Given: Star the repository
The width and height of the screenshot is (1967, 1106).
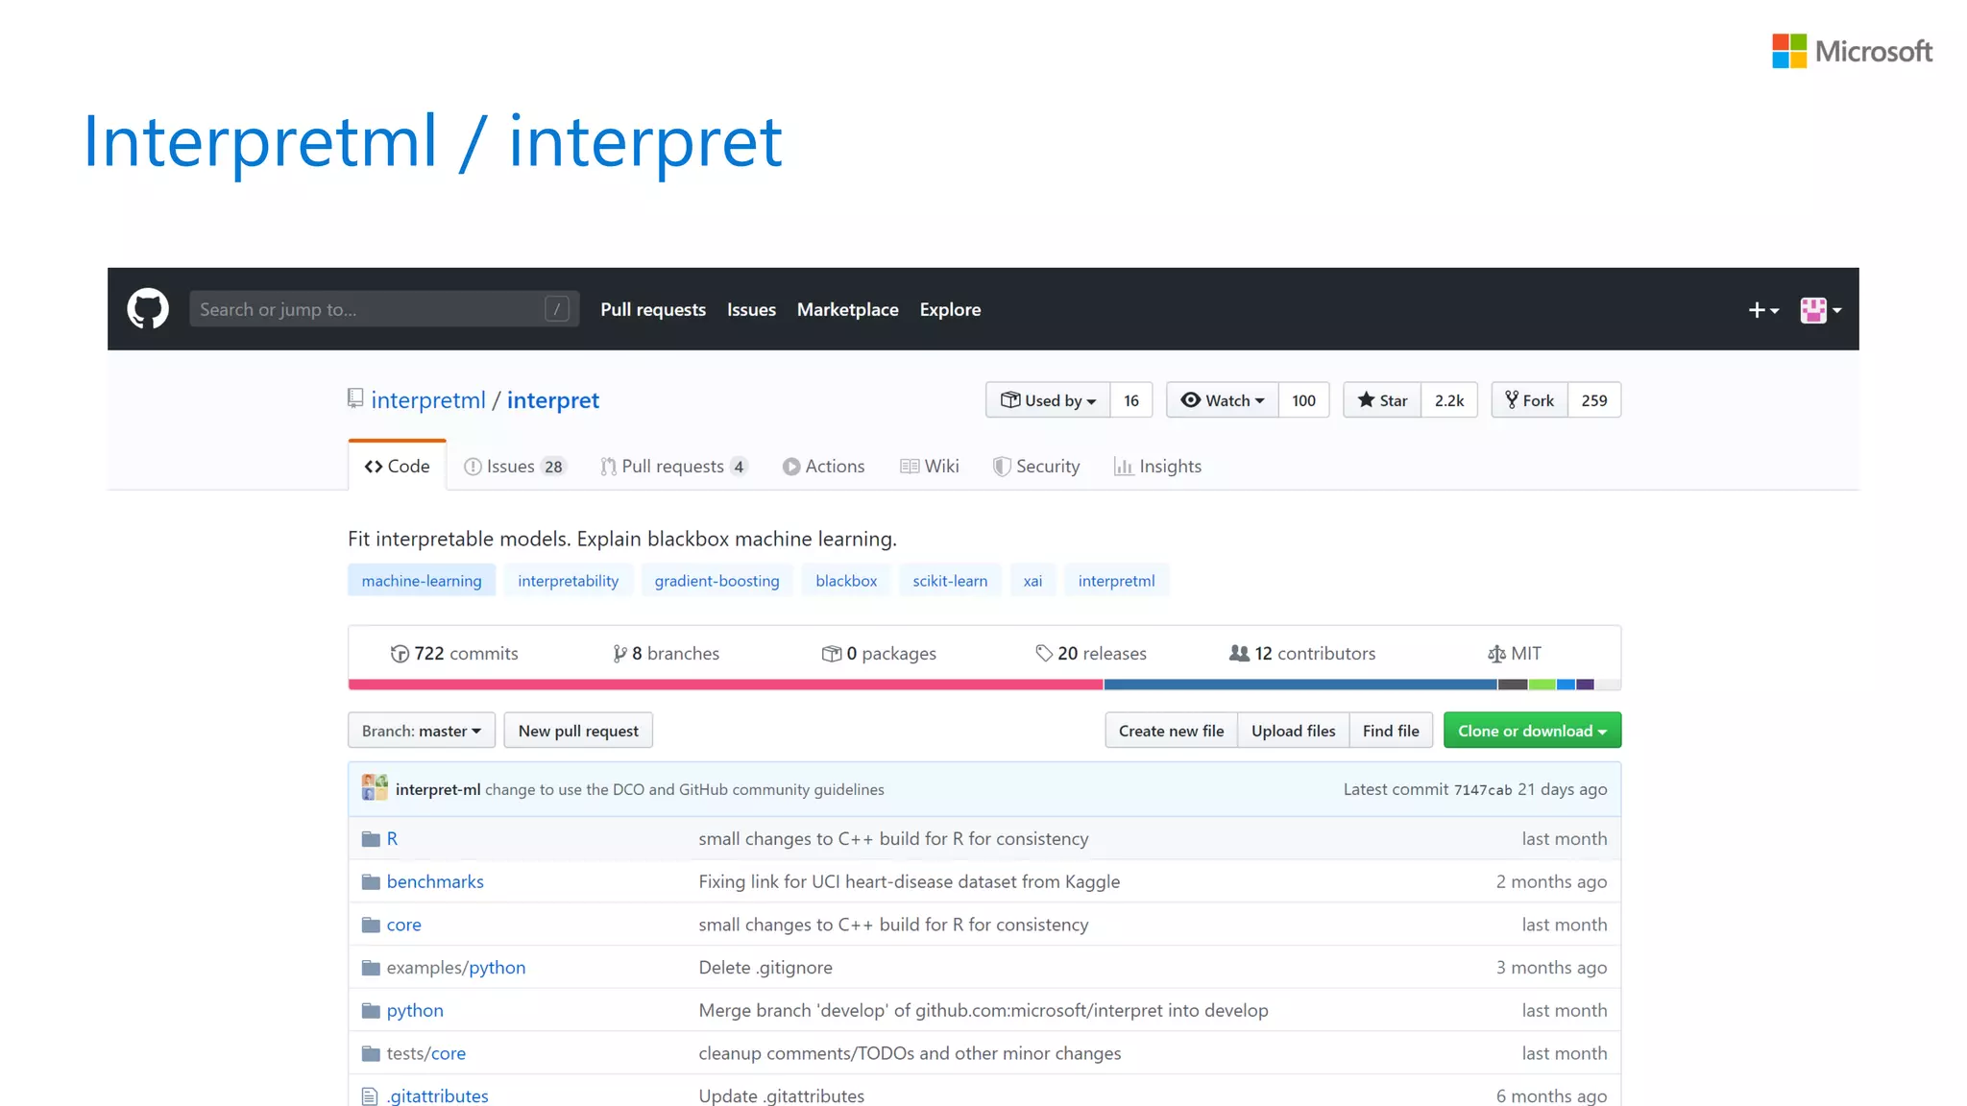Looking at the screenshot, I should 1382,400.
